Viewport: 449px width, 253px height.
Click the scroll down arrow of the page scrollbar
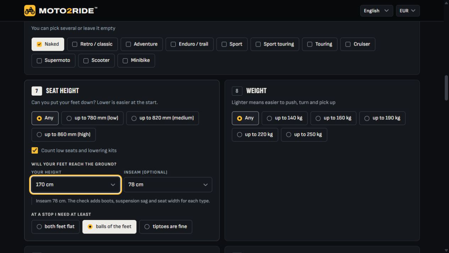point(447,250)
